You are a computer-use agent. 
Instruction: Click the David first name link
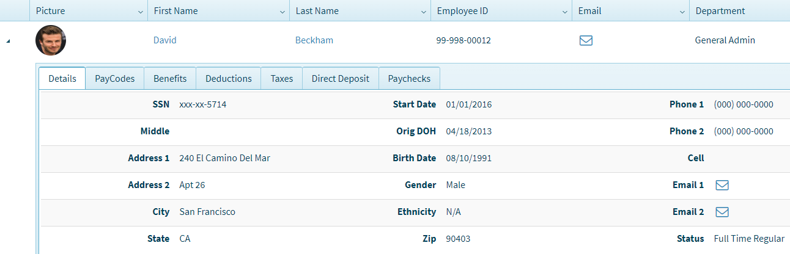click(164, 40)
